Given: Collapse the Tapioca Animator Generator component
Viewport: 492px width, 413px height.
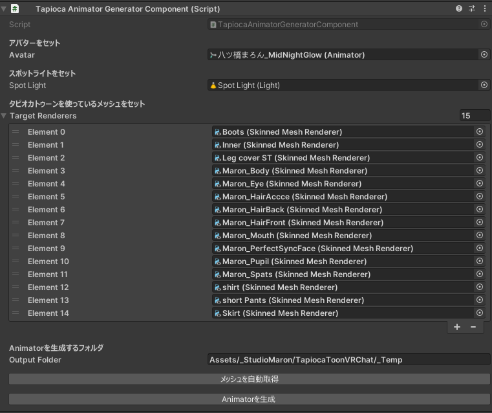Looking at the screenshot, I should coord(5,9).
